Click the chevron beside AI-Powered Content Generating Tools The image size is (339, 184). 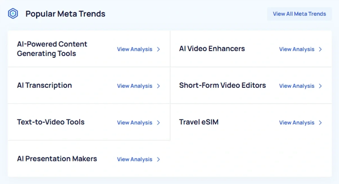(x=159, y=49)
